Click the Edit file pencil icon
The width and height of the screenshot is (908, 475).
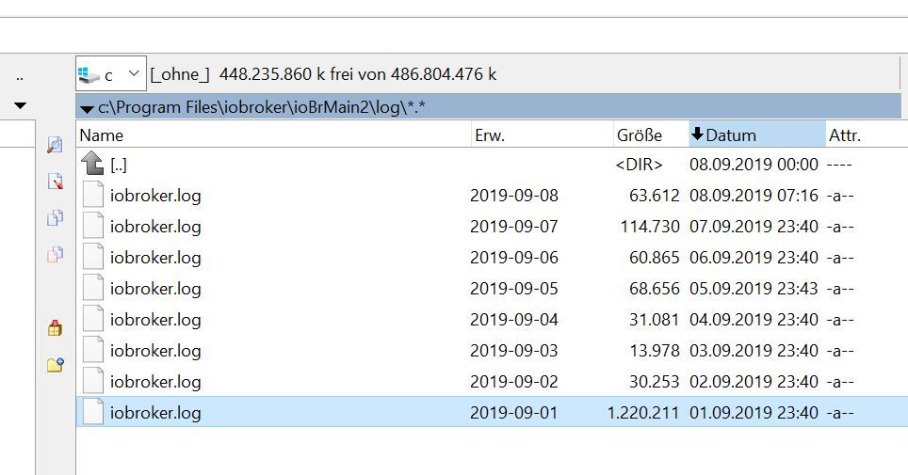pos(55,182)
